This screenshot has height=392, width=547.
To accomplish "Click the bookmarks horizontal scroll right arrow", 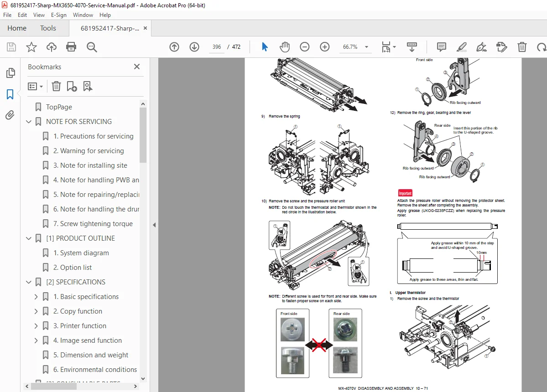I will point(135,386).
